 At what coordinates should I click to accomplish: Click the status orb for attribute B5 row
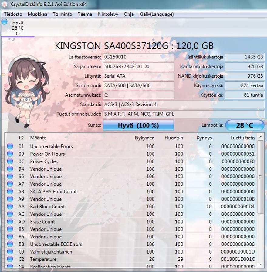10,229
